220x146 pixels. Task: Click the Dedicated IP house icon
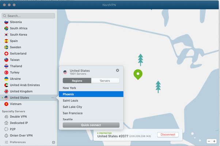pos(6,123)
